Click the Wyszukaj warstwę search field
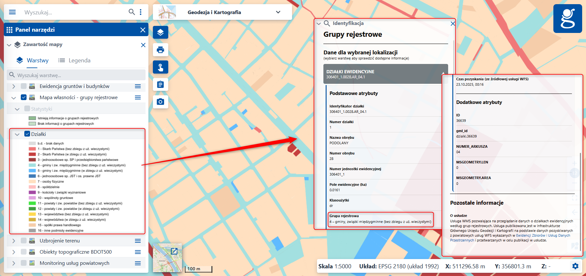586x276 pixels. pos(77,75)
